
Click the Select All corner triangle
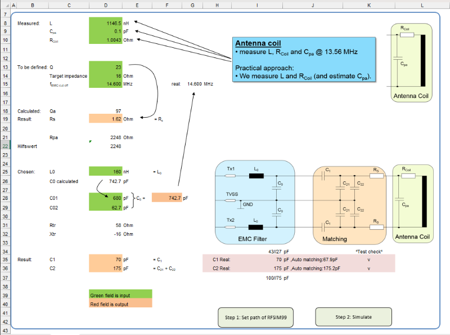pos(5,5)
